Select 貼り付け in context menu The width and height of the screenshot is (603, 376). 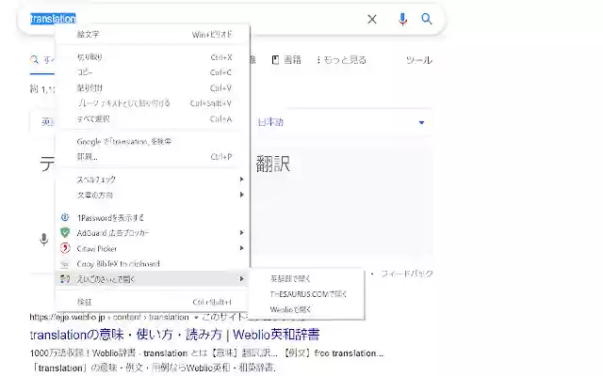pos(153,87)
